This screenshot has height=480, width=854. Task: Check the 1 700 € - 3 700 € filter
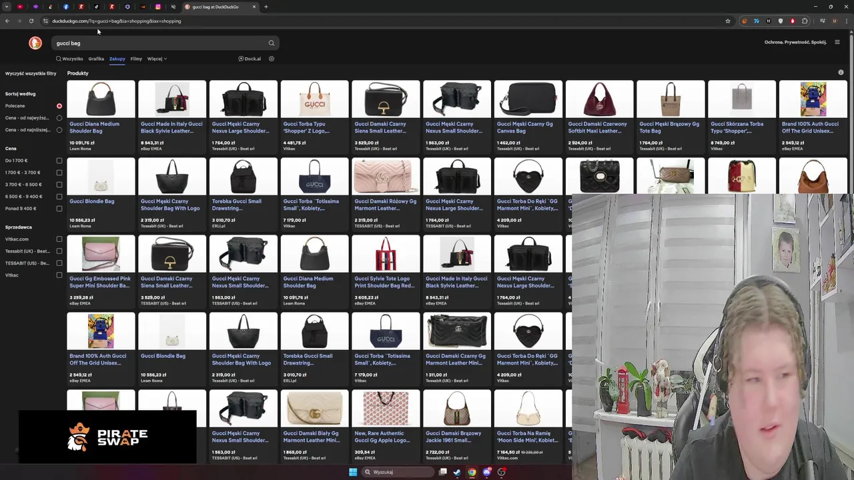pos(59,173)
